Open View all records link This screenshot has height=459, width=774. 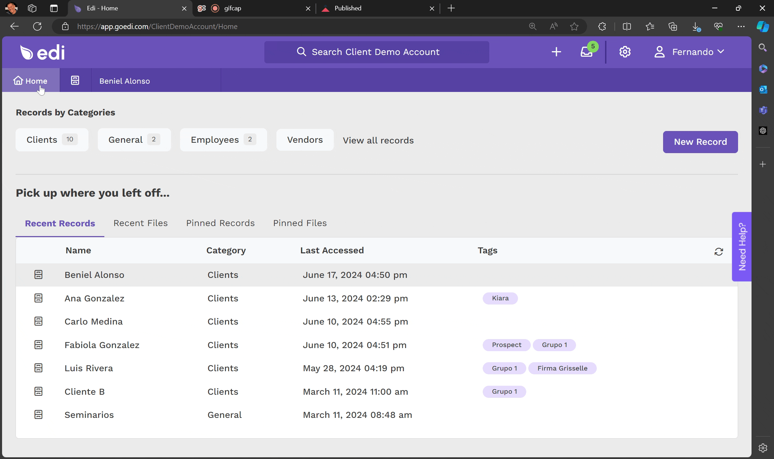pyautogui.click(x=378, y=140)
